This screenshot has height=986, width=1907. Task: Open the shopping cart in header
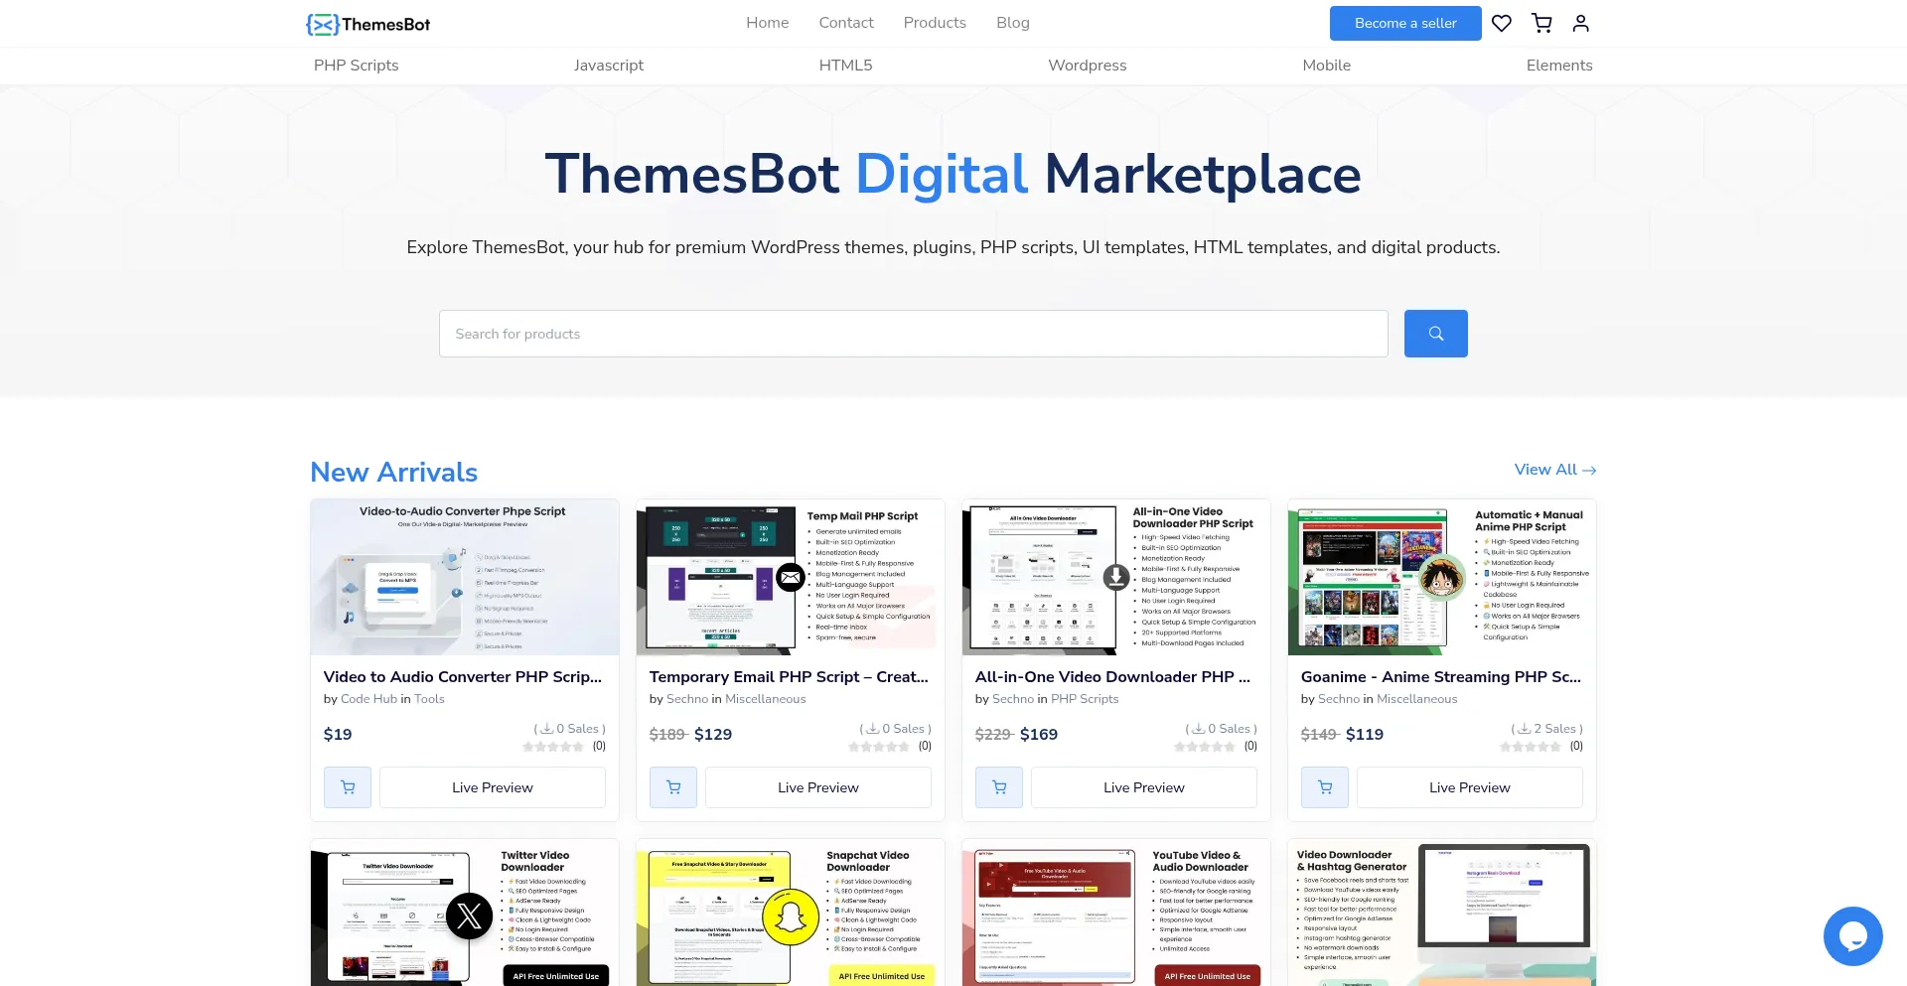(1541, 23)
